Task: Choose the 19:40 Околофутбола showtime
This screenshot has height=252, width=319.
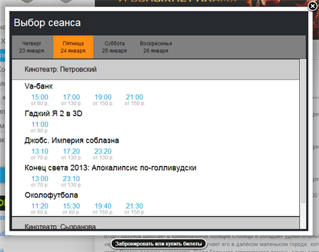Action: click(x=103, y=206)
